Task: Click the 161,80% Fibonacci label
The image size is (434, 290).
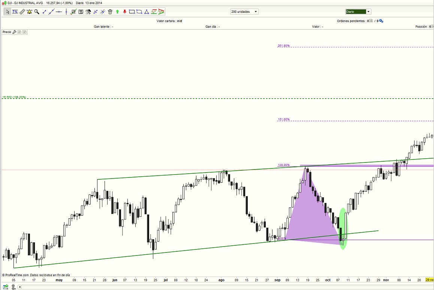Action: (x=283, y=119)
